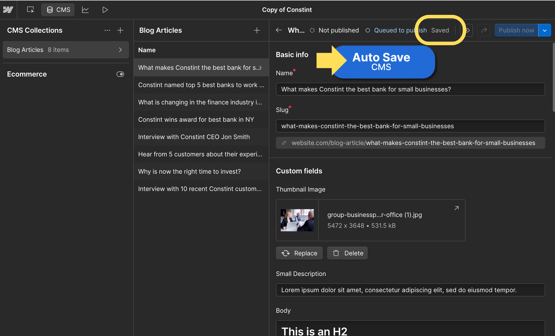Select 'Interview with 10 recent Constint' item
555x336 pixels.
tap(201, 189)
